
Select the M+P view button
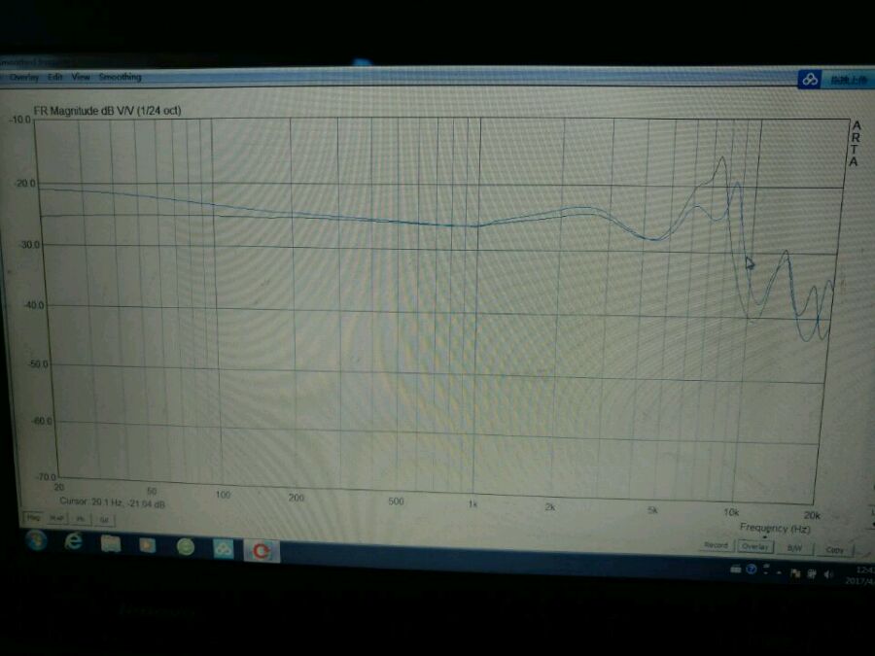point(56,518)
